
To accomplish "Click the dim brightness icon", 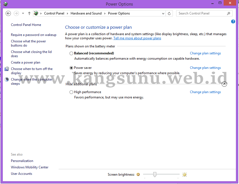I will coord(138,175).
